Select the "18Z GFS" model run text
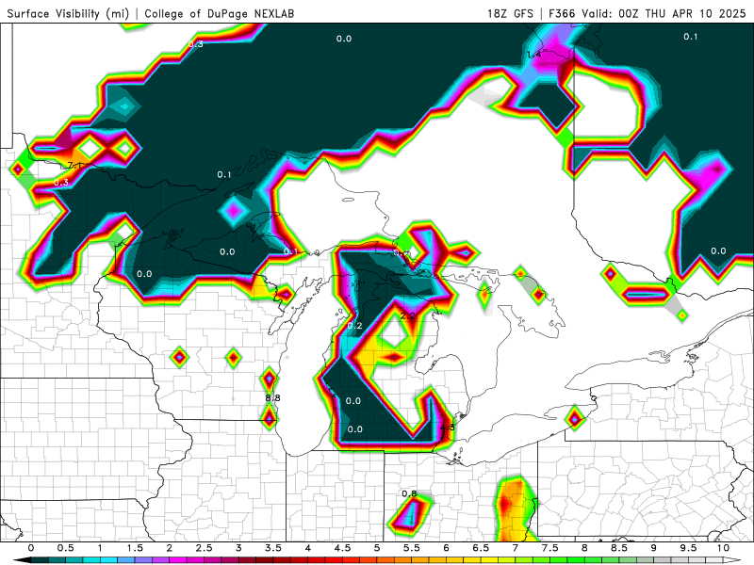Viewport: 754px width, 565px height. coord(510,13)
